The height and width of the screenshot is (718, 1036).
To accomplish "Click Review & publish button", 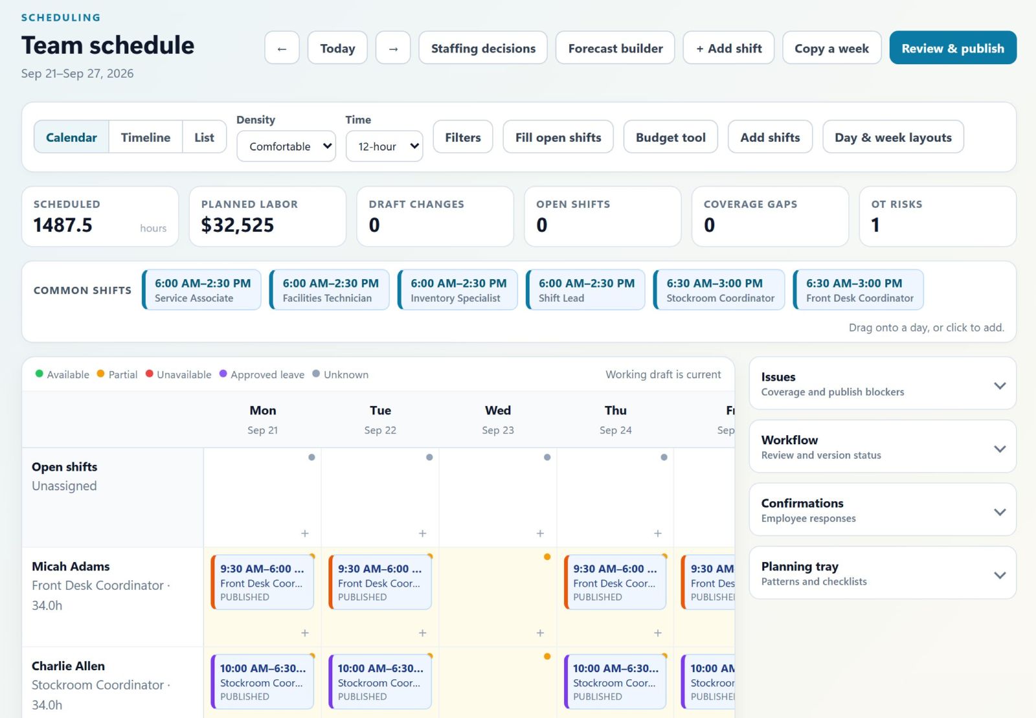I will tap(952, 48).
